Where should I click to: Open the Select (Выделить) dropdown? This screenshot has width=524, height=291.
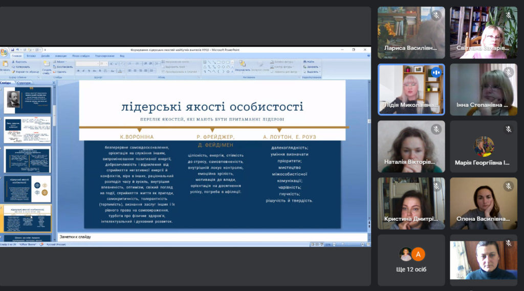[x=312, y=72]
